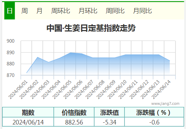Select the 日 daily tab

9,11
